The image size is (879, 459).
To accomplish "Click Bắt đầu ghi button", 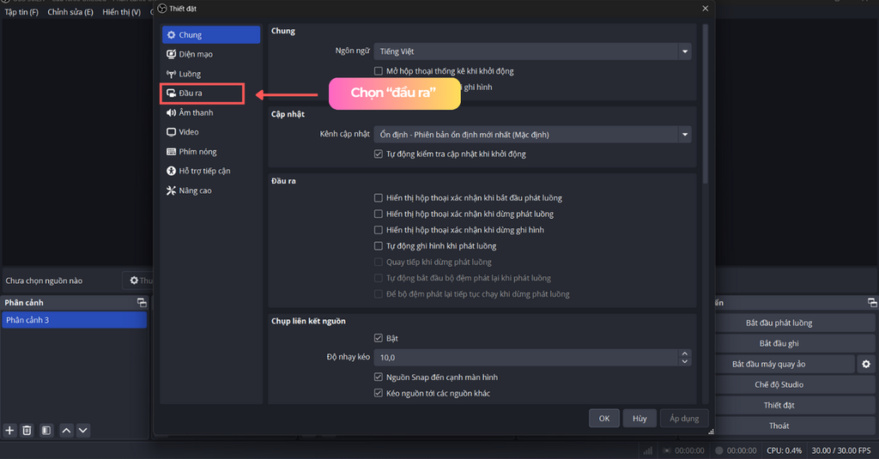I will coord(796,343).
